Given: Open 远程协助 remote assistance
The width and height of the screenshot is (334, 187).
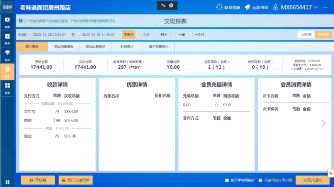Looking at the screenshot, I should (256, 8).
